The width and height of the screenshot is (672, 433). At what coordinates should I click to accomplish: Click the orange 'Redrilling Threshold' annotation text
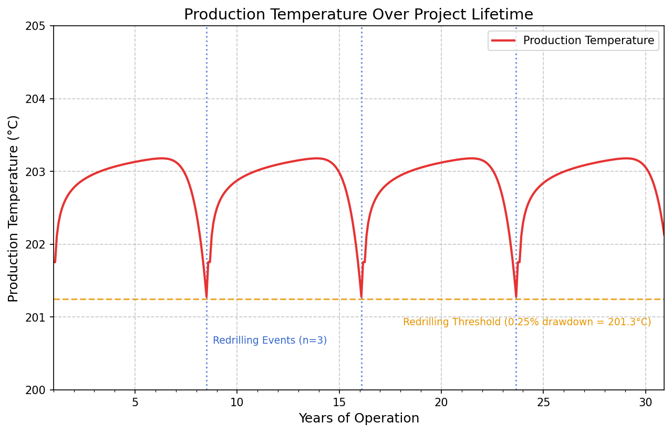pyautogui.click(x=526, y=322)
